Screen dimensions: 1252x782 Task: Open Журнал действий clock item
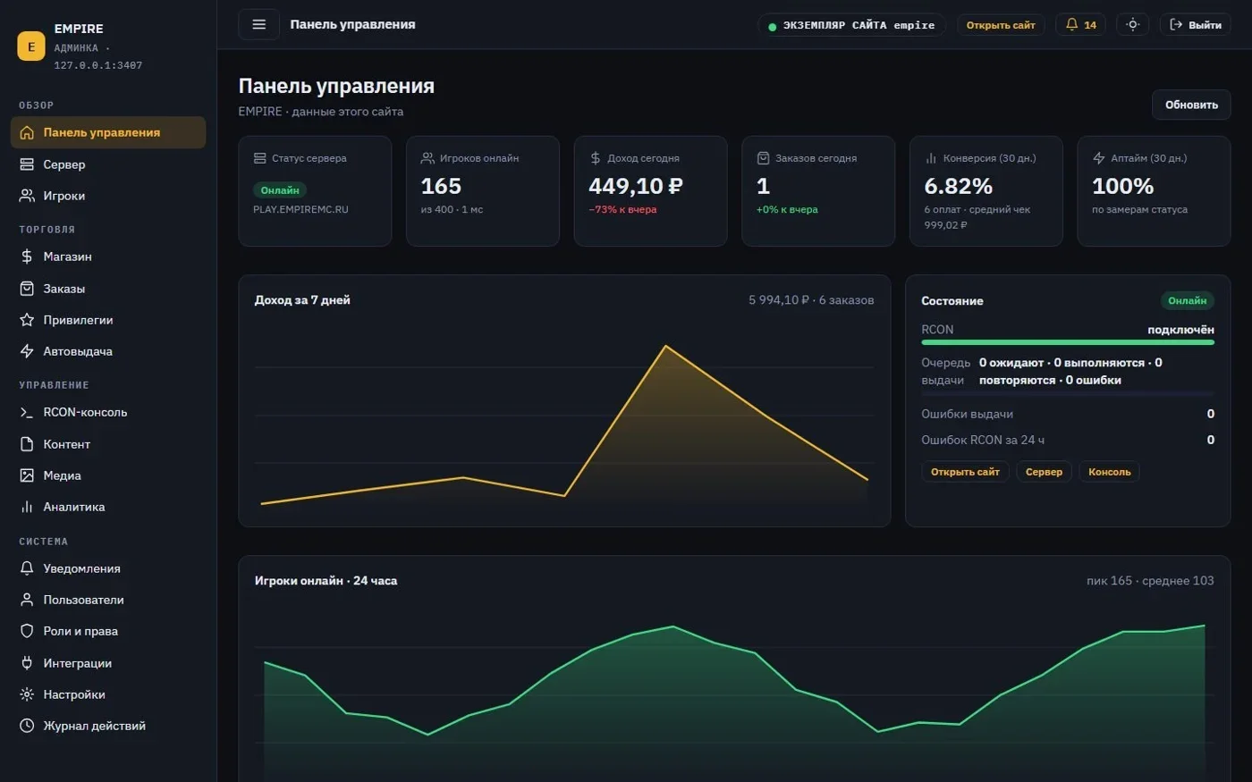[108, 726]
